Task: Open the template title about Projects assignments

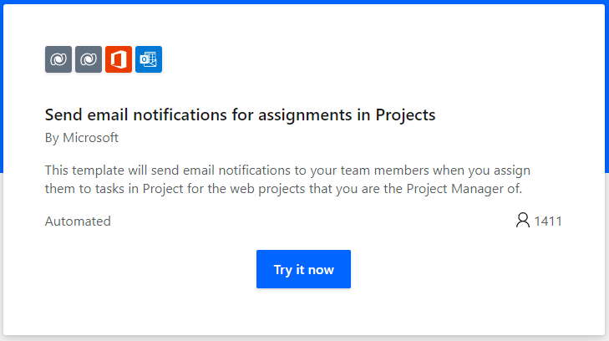Action: 240,115
